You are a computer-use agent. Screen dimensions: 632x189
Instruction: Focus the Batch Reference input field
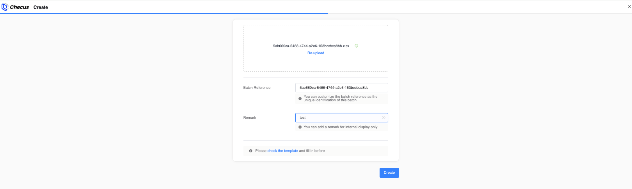click(x=341, y=88)
